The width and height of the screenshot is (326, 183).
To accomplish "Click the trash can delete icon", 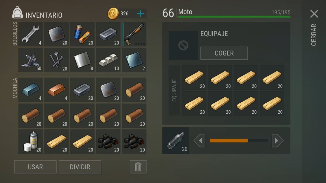I will [x=138, y=167].
